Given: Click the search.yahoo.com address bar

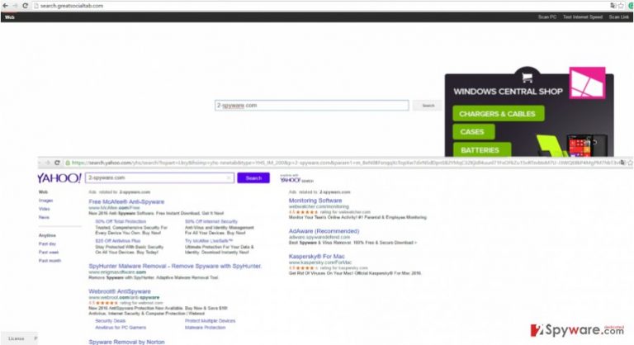Looking at the screenshot, I should [x=346, y=163].
